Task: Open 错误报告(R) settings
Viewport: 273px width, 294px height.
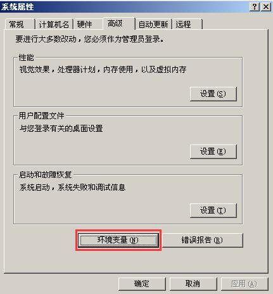Action: (203, 240)
